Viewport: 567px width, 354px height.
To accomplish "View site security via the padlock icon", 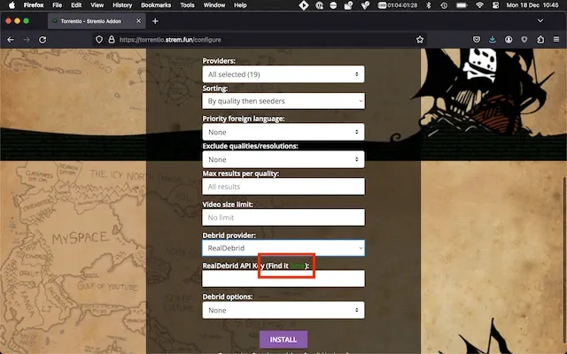I will 112,40.
